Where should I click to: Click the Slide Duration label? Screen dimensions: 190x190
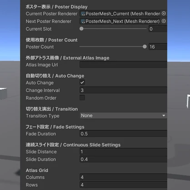(41, 160)
